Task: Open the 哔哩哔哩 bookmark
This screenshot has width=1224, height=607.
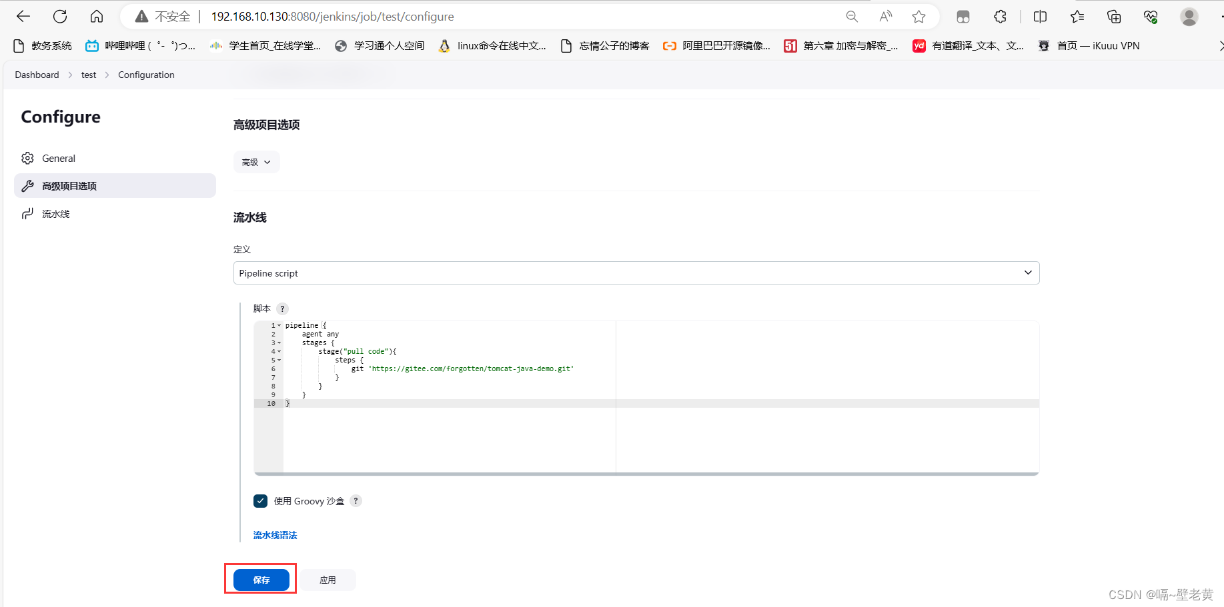Action: click(141, 45)
